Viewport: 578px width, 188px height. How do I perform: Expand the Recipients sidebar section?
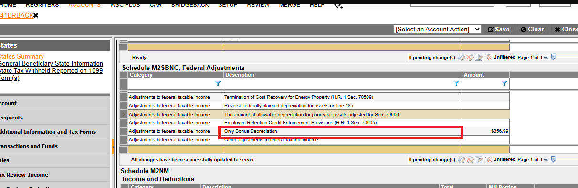point(55,118)
